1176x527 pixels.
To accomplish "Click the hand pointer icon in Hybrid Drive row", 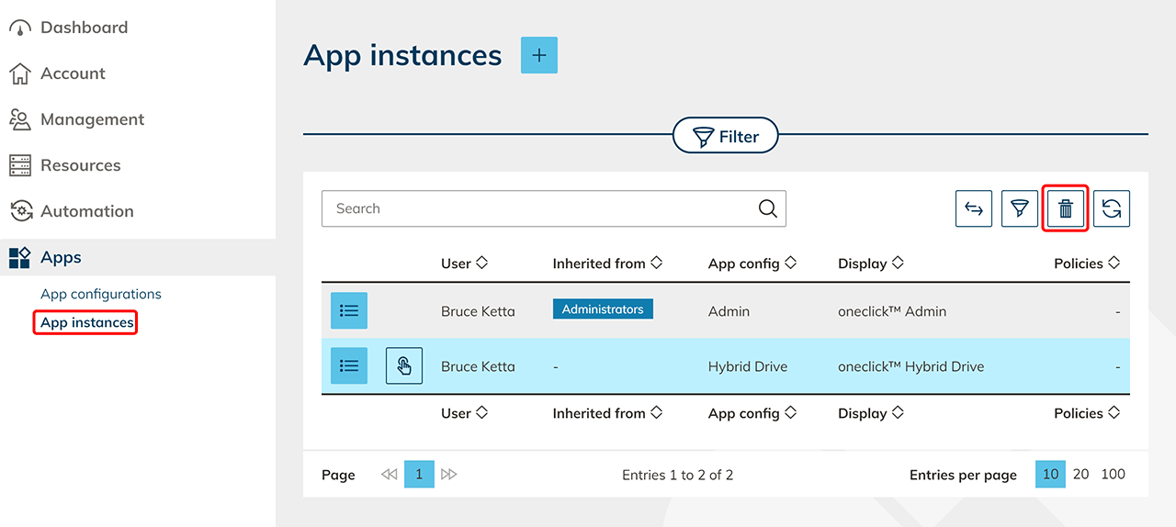I will click(403, 366).
